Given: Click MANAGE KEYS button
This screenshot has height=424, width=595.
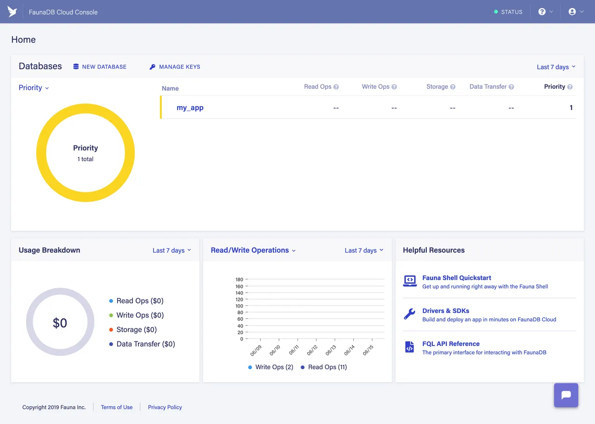Looking at the screenshot, I should [175, 67].
